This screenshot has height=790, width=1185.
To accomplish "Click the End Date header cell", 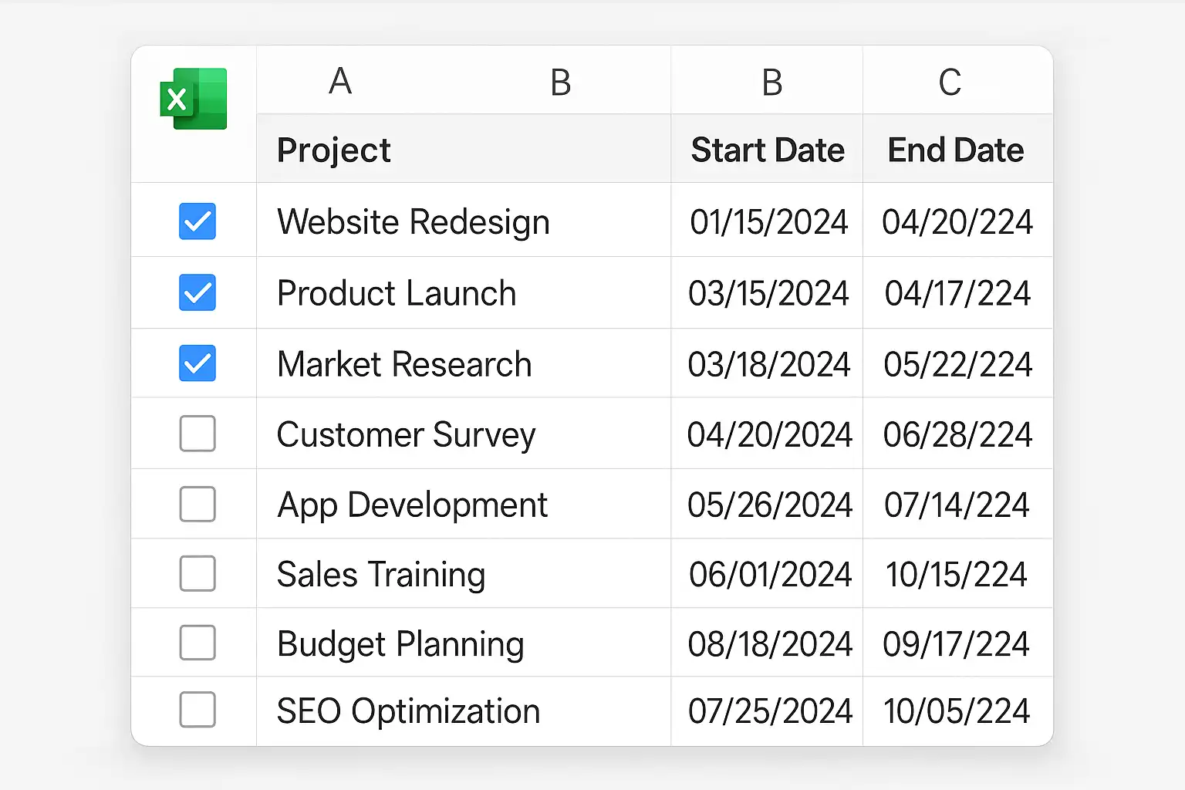I will (x=957, y=149).
